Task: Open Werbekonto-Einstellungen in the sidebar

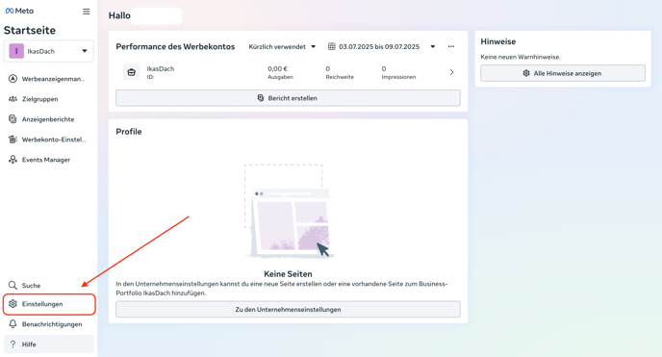Action: pyautogui.click(x=48, y=140)
